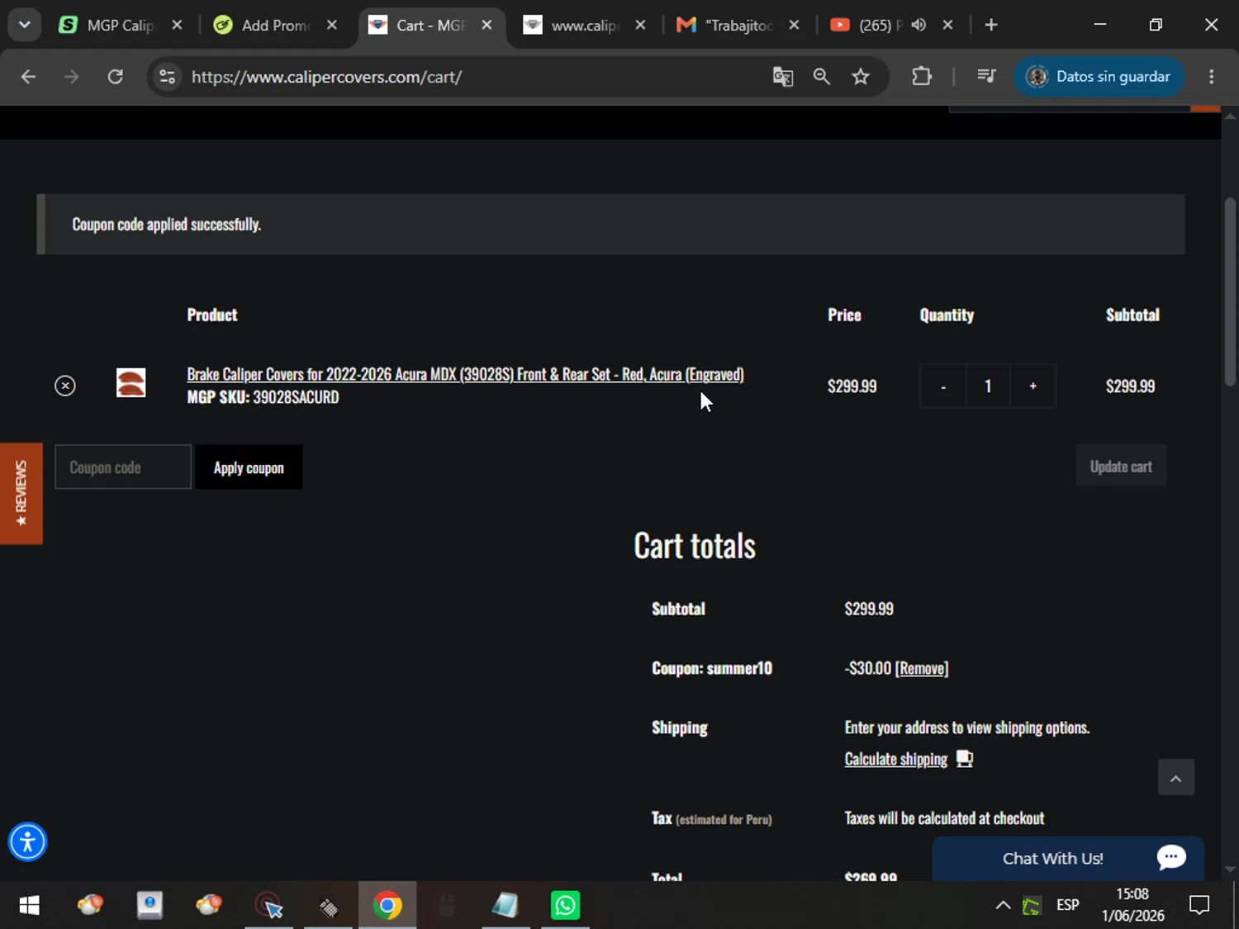Switch to the Gmail Trabajitos tab
1239x929 pixels.
pos(738,25)
